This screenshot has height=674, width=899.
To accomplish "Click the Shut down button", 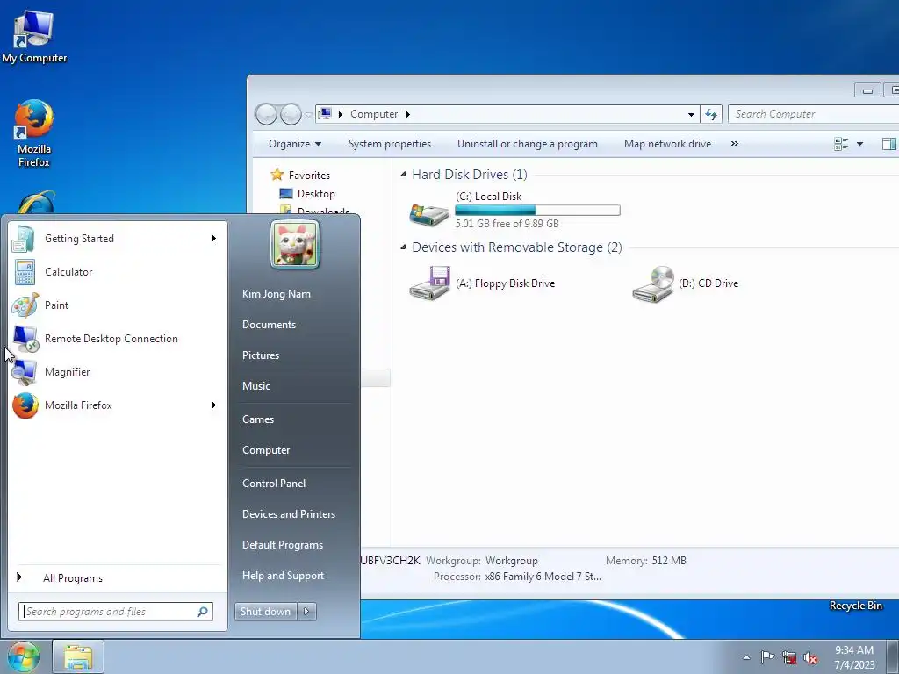I will [266, 612].
